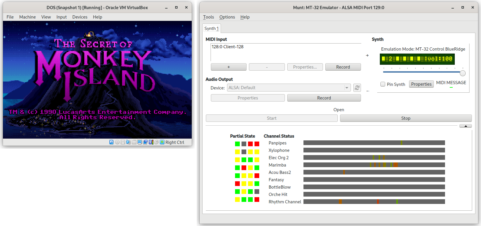Click the floppy disk icon in VirtualBox status bar

click(123, 142)
